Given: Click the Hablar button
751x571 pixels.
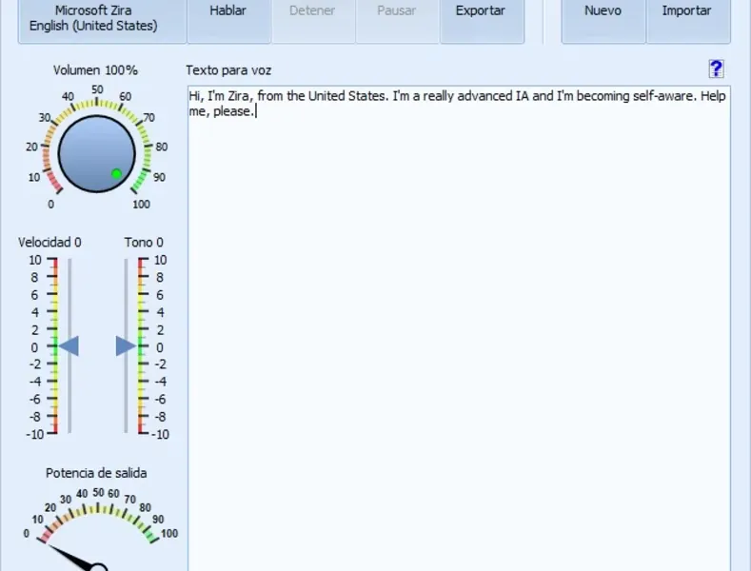Looking at the screenshot, I should 229,21.
